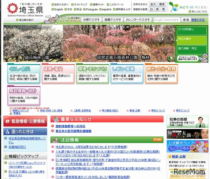Open the 環境・まちづくり category card

pos(93,73)
